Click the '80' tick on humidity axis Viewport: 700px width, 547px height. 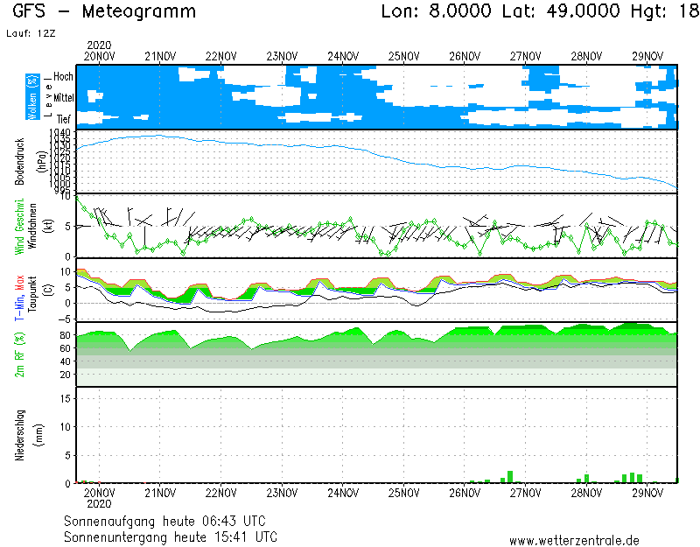(x=65, y=335)
